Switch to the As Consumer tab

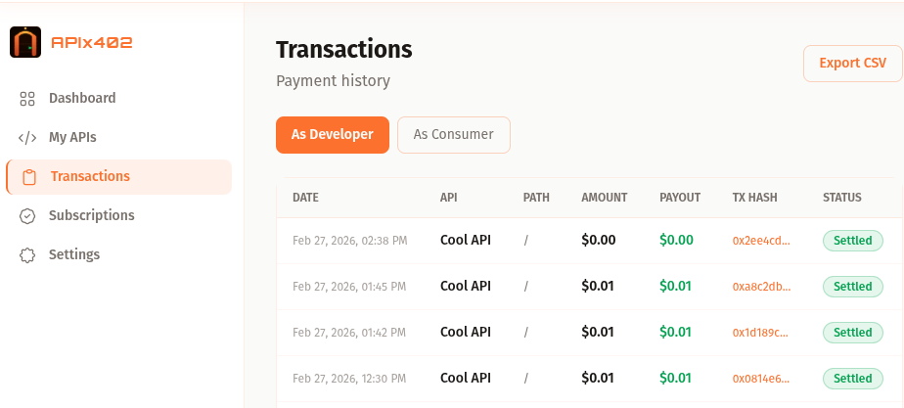point(453,135)
